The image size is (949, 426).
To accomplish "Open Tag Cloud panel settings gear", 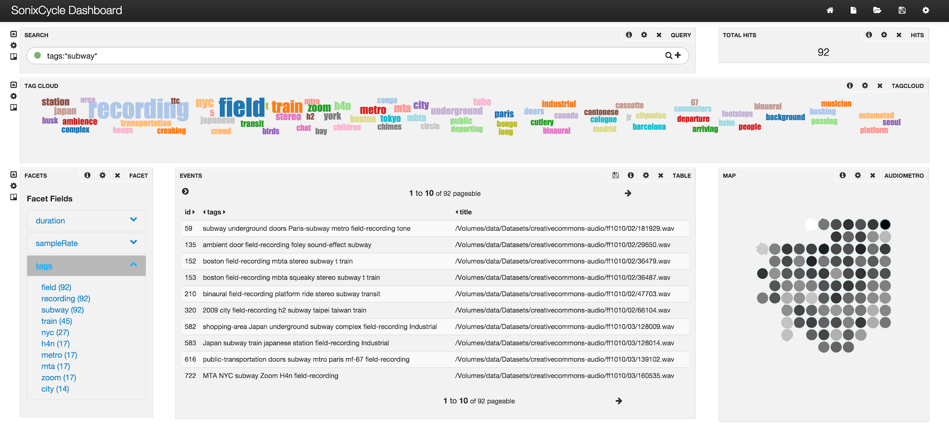I will click(865, 86).
